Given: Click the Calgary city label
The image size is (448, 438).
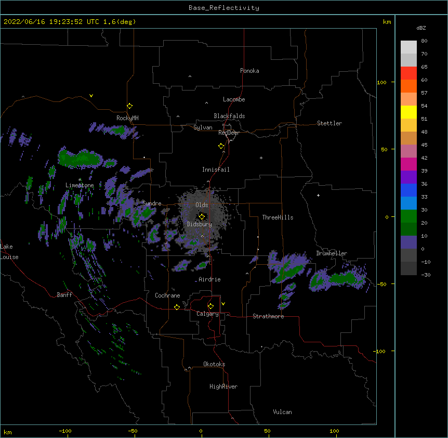Looking at the screenshot, I should pos(207,314).
